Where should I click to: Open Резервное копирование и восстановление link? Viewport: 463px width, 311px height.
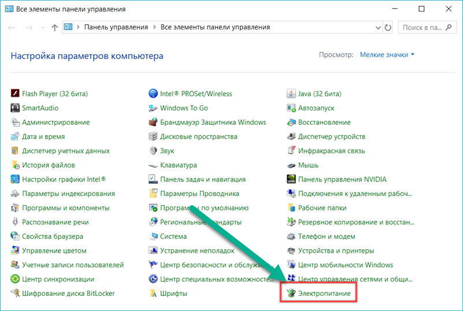click(x=356, y=222)
